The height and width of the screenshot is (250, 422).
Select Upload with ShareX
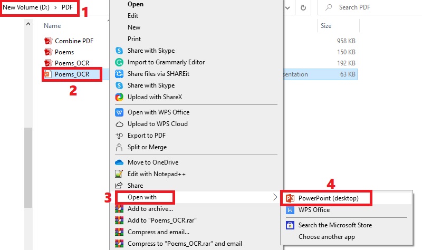point(155,97)
